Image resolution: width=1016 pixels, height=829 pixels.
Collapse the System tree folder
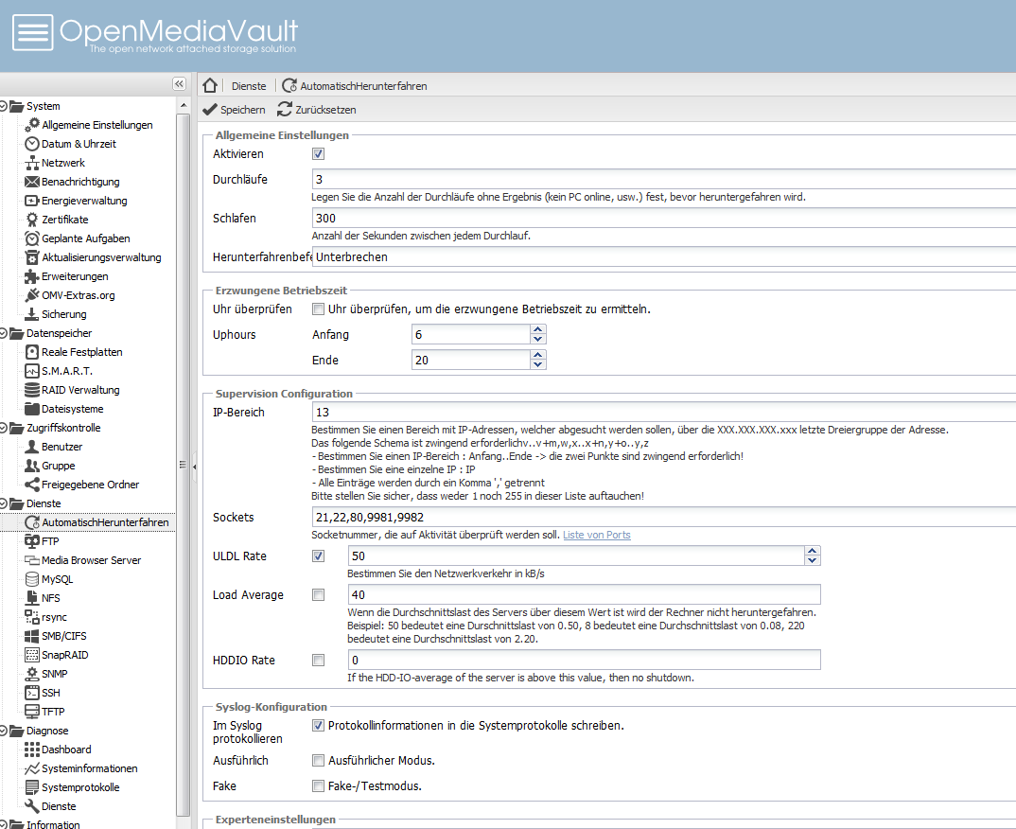click(3, 106)
